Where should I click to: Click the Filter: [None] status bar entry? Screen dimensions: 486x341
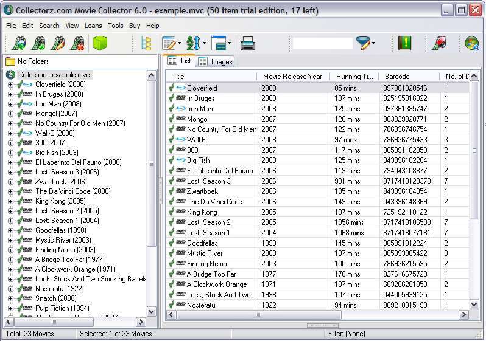347,334
